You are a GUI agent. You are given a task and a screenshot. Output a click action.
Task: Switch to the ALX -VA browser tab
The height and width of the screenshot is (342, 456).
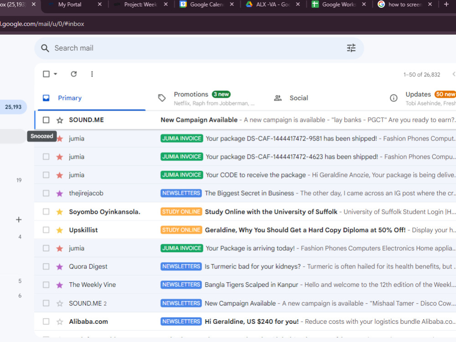click(x=273, y=5)
